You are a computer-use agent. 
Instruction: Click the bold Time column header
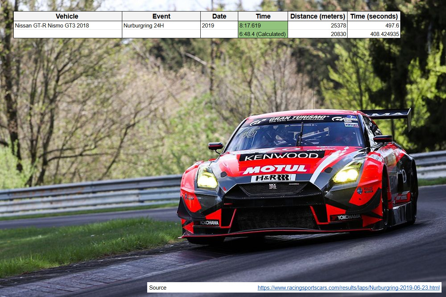pyautogui.click(x=263, y=16)
